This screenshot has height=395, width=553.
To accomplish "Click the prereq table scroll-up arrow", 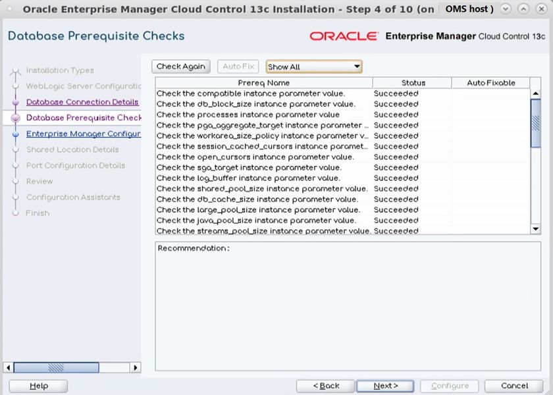I will point(535,93).
